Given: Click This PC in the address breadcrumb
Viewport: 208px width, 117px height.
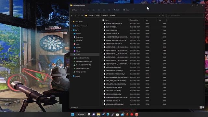Looking at the screenshot, I should [91, 16].
